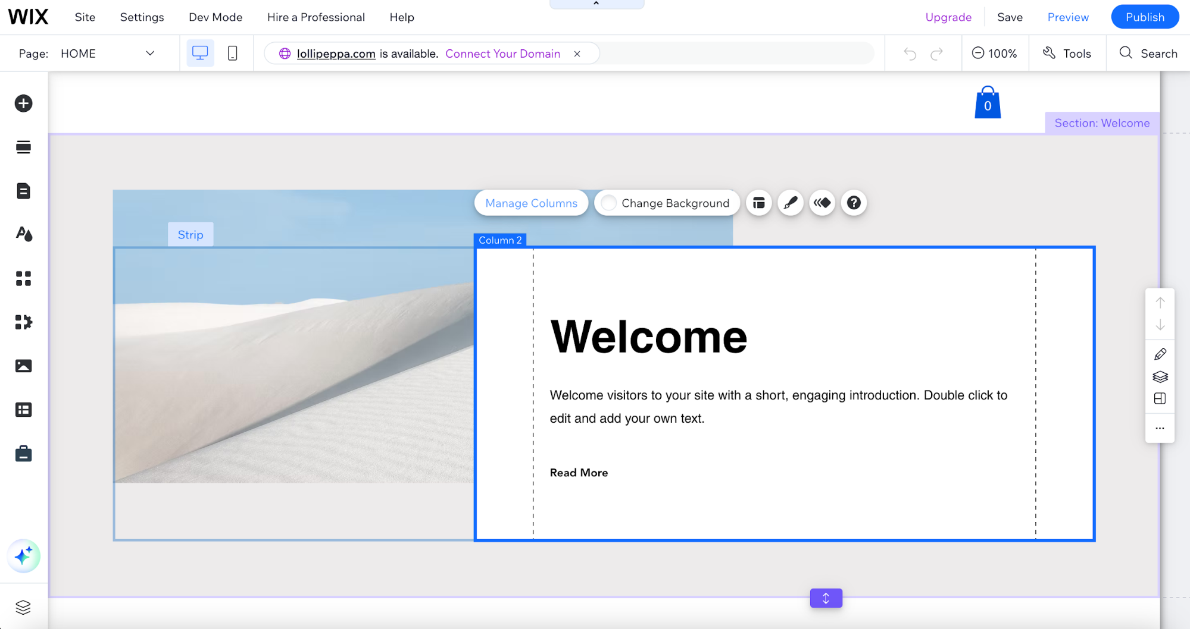Image resolution: width=1190 pixels, height=629 pixels.
Task: Click Connect Your Domain link
Action: point(503,53)
